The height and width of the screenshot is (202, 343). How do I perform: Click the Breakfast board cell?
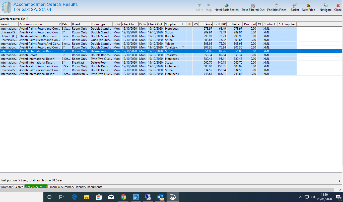point(81,63)
